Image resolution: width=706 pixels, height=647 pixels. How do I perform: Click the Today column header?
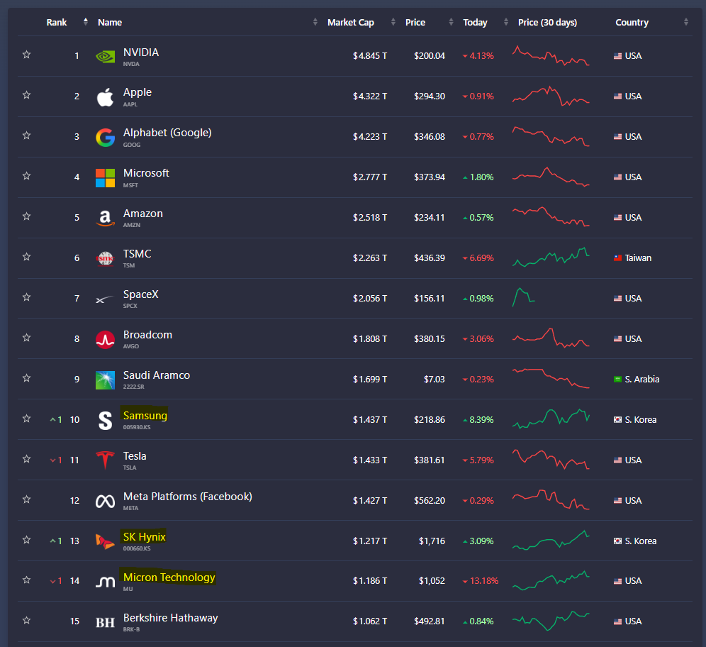point(475,22)
